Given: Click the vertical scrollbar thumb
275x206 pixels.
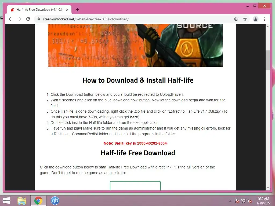Looking at the screenshot, I should pyautogui.click(x=268, y=60).
